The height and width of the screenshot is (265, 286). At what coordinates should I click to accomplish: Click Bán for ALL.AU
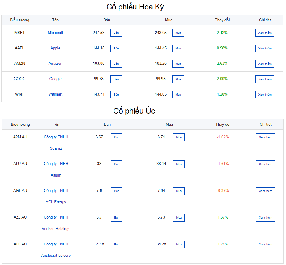pos(117,245)
